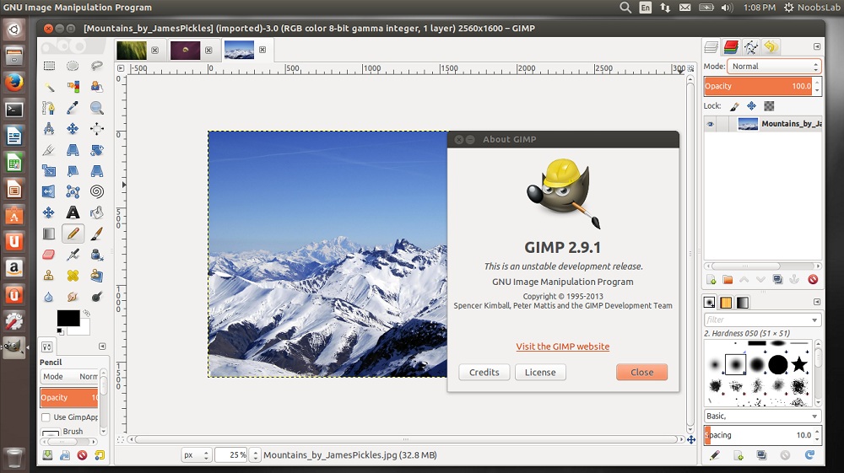This screenshot has height=473, width=844.
Task: Select the Dodge/Burn tool
Action: click(97, 297)
